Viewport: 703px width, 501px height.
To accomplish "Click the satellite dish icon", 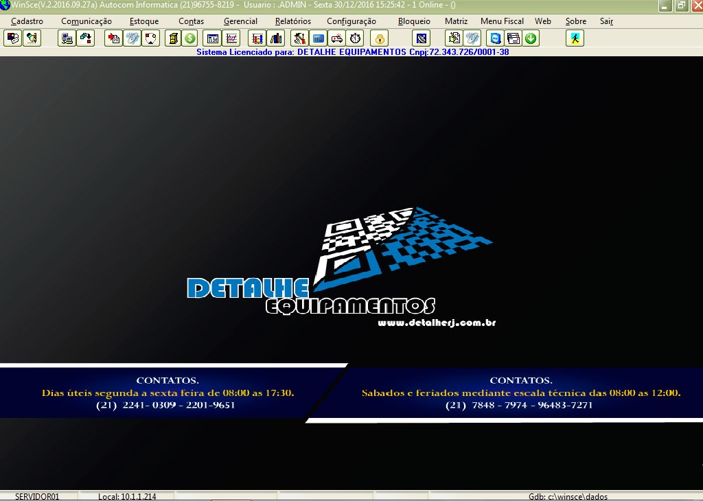I will [422, 38].
